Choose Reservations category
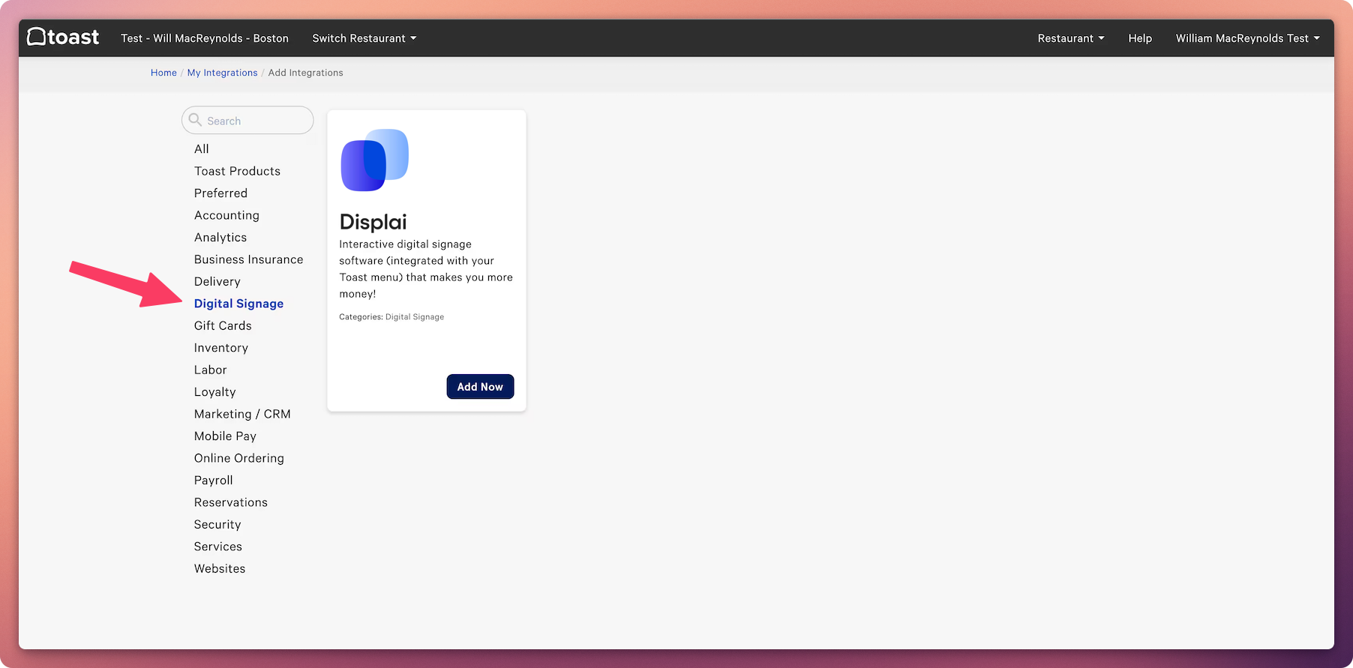The width and height of the screenshot is (1353, 668). click(230, 502)
